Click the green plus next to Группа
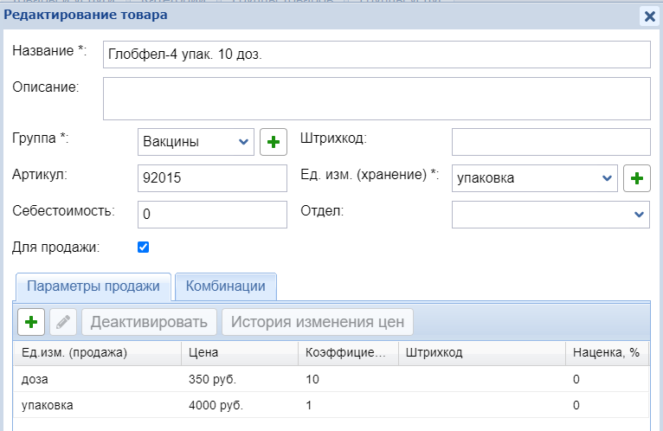This screenshot has height=431, width=663. pos(274,142)
